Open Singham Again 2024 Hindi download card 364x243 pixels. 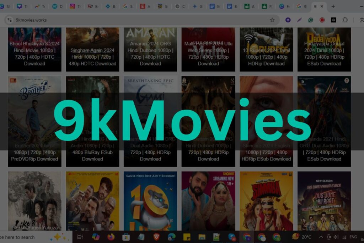click(x=92, y=49)
